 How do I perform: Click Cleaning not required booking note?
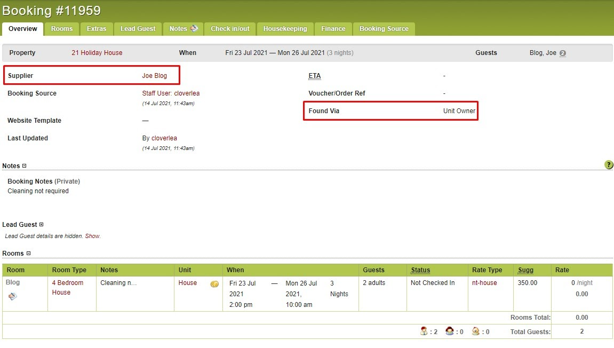[38, 191]
